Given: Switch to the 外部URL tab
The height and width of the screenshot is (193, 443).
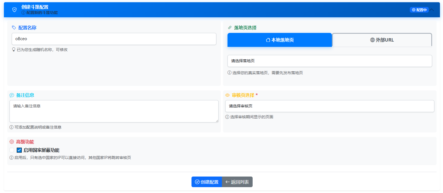Looking at the screenshot, I should [x=382, y=40].
